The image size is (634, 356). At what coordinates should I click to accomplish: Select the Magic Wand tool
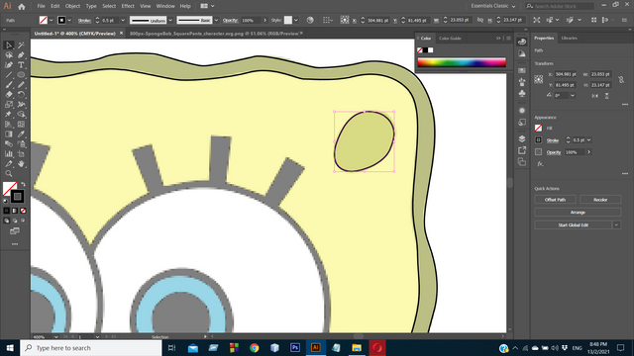point(21,45)
